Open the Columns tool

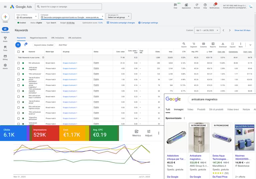pyautogui.click(x=203, y=45)
